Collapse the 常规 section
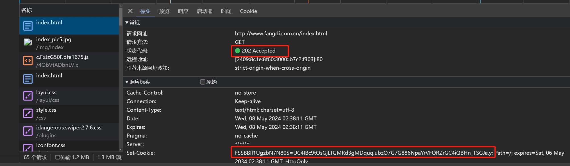 coord(127,22)
